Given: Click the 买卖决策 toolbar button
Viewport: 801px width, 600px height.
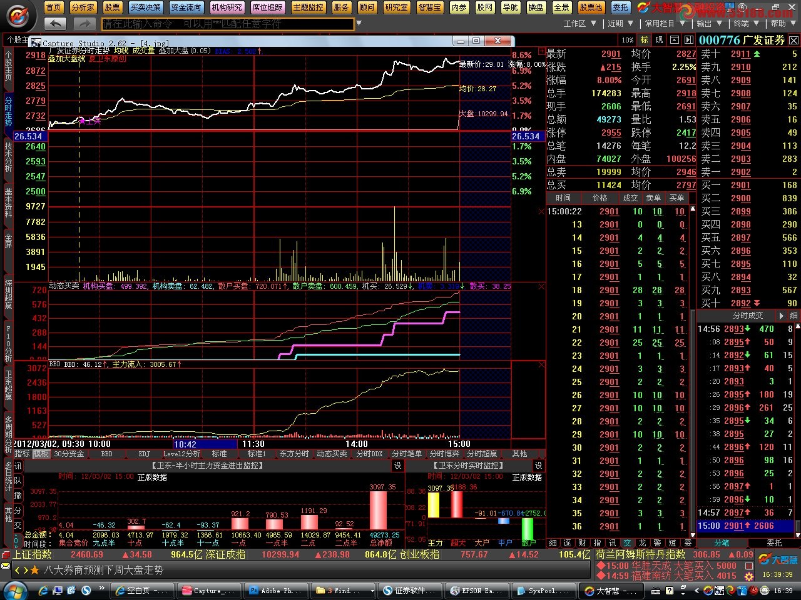Looking at the screenshot, I should click(x=145, y=7).
